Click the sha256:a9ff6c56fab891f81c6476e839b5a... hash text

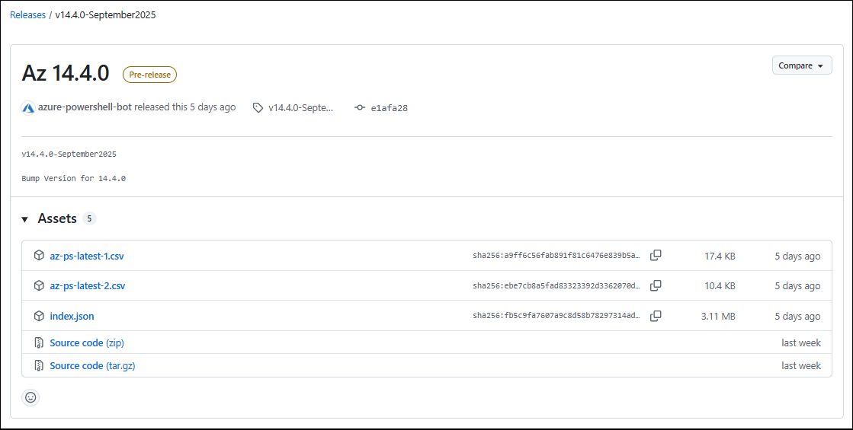tap(556, 255)
